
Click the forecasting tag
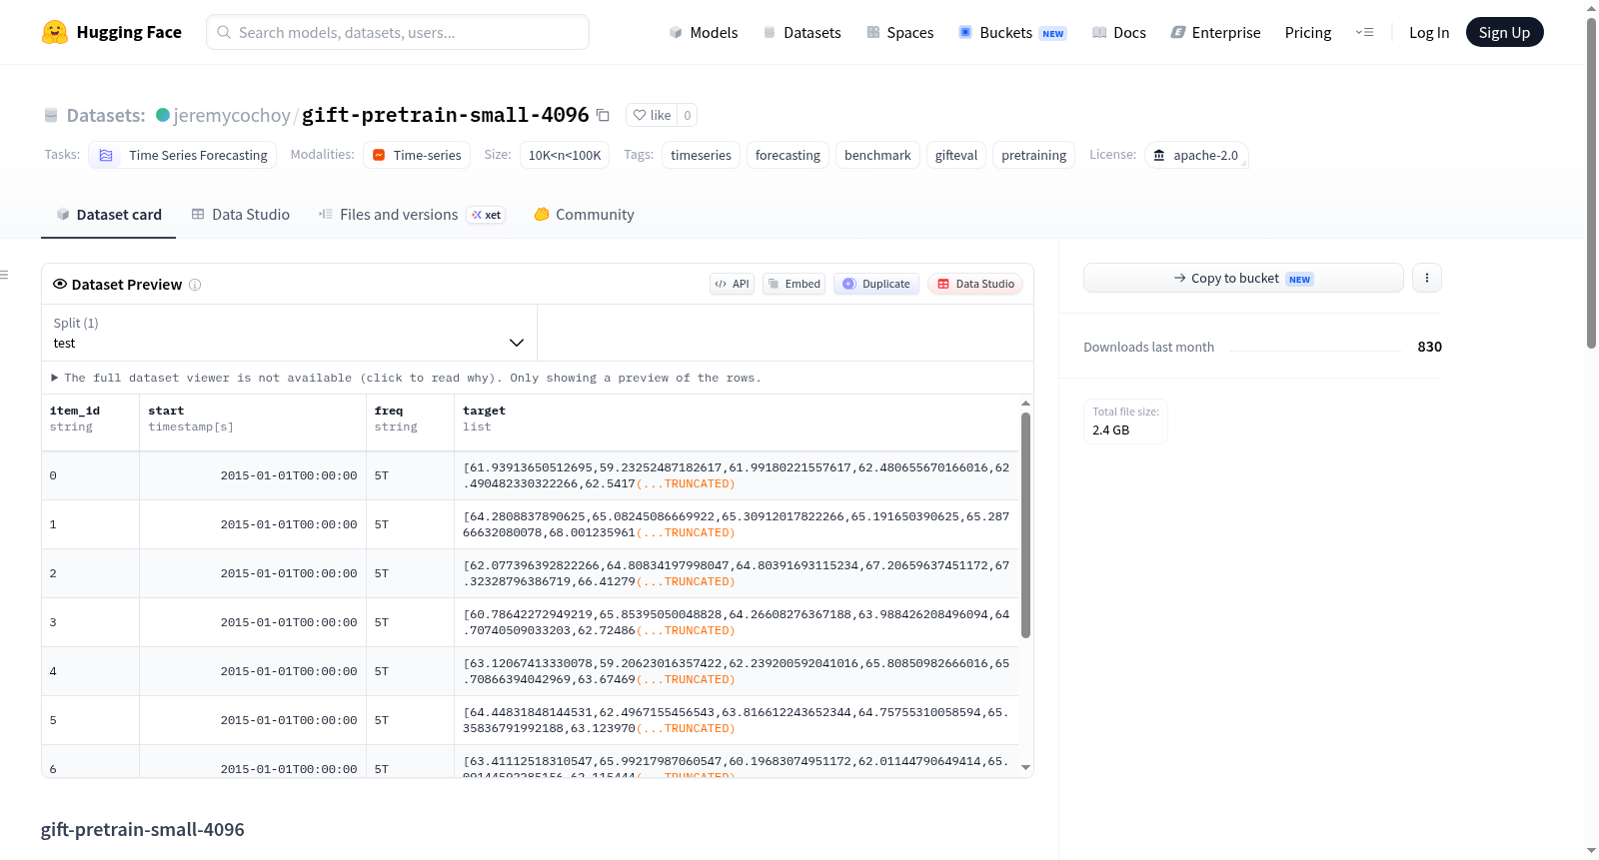pos(788,155)
